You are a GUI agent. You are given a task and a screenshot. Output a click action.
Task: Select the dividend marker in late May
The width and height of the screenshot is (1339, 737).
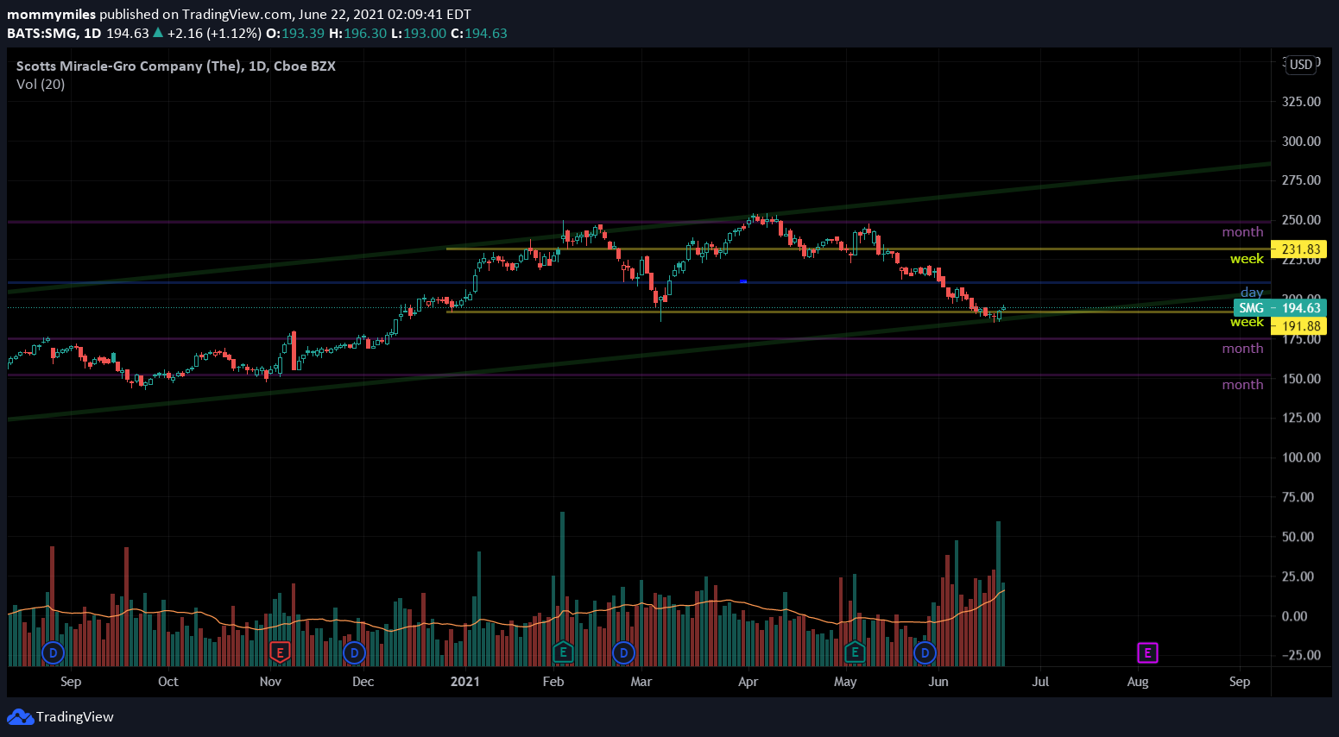click(925, 652)
